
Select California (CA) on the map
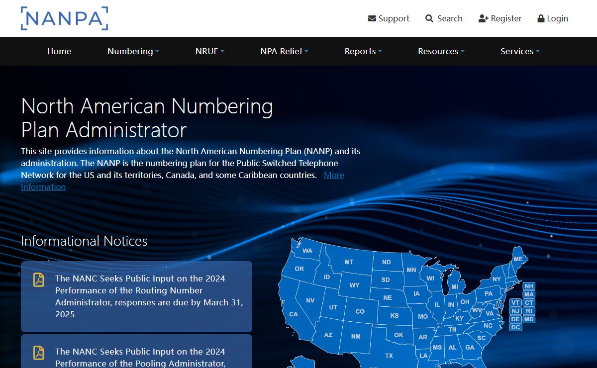click(294, 314)
